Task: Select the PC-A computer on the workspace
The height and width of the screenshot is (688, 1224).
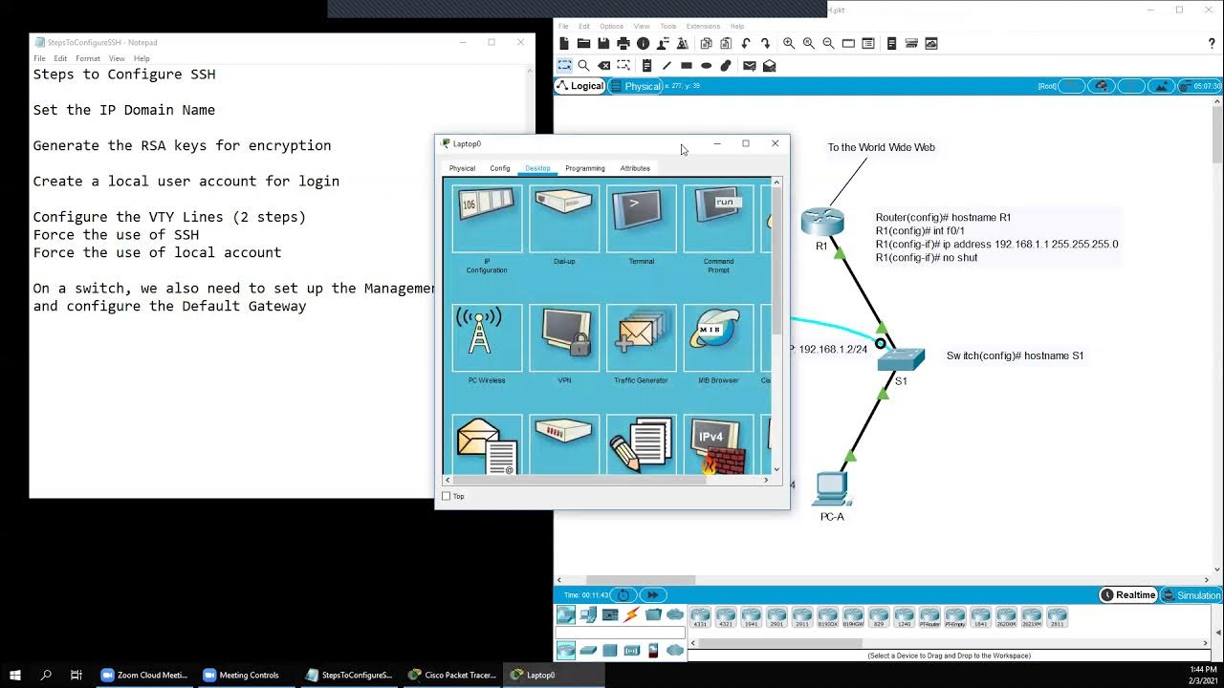Action: (x=832, y=489)
